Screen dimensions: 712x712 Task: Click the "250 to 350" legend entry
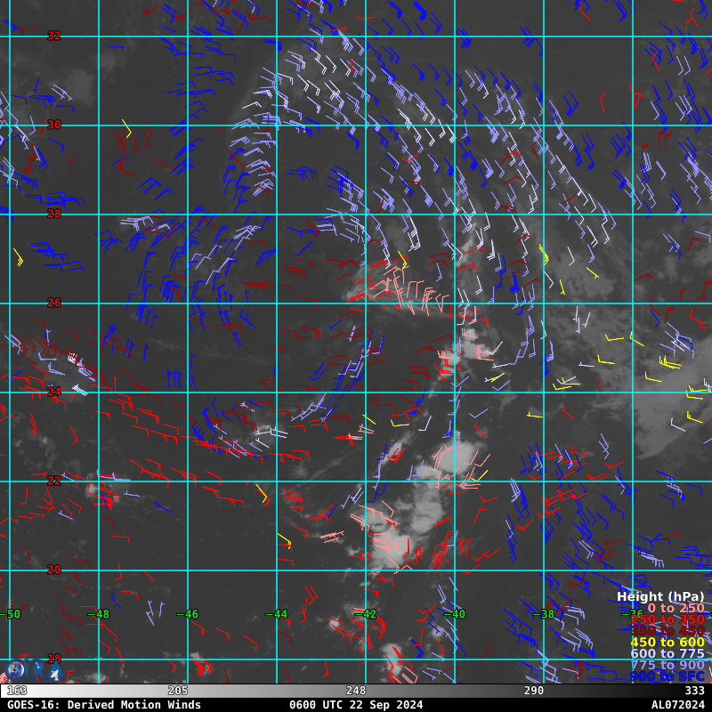(667, 619)
